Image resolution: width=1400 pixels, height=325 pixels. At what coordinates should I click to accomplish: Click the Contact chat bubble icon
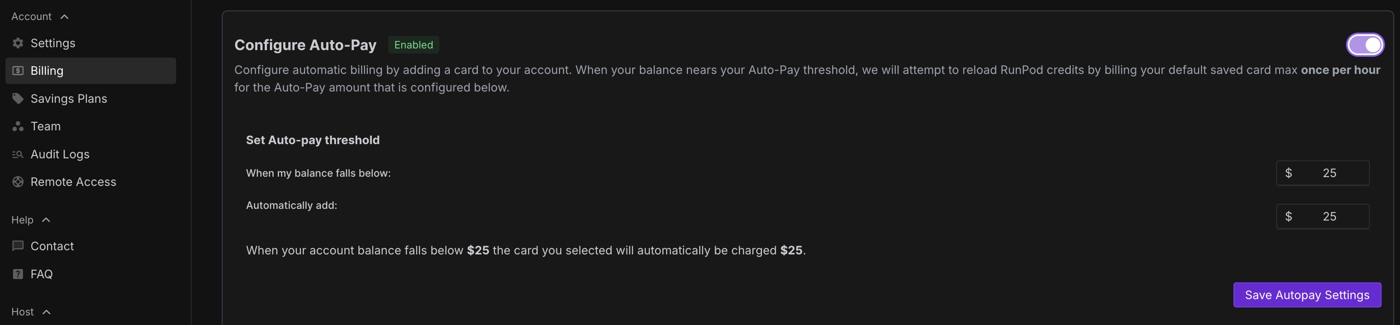coord(18,246)
